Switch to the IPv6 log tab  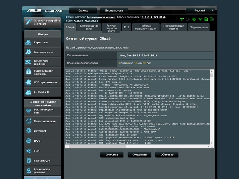[126, 27]
